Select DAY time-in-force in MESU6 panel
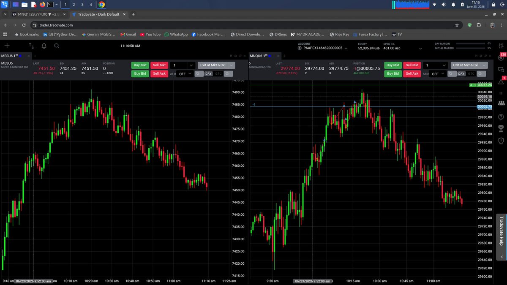507x285 pixels. (209, 73)
